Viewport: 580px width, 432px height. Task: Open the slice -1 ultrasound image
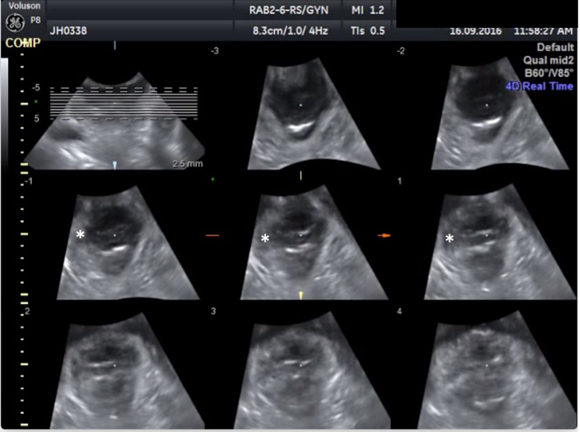point(128,243)
